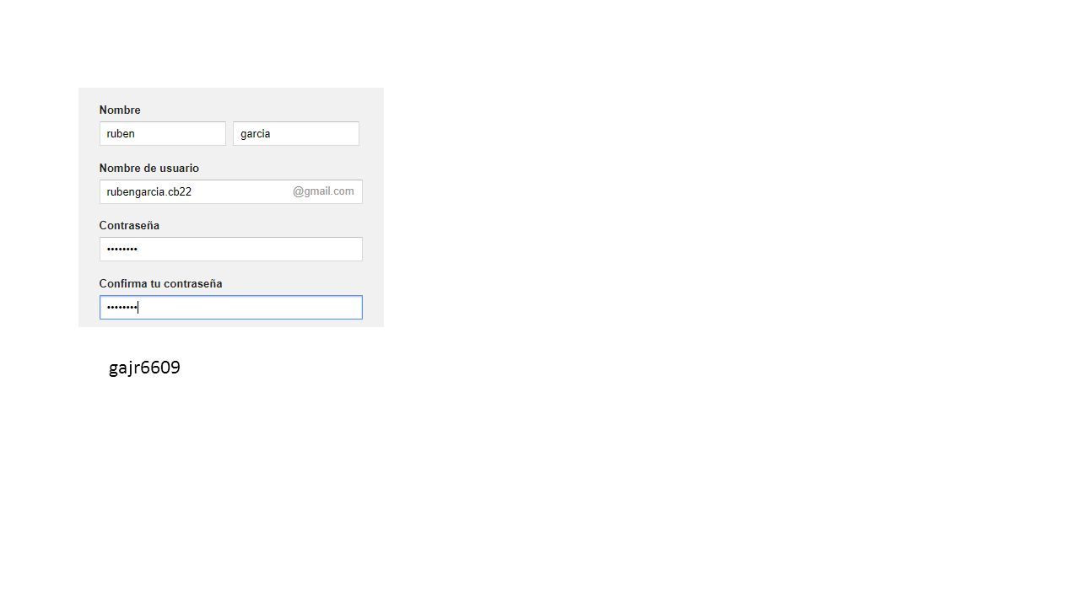
Task: Click the gajr6609 text below the form
Action: 144,368
